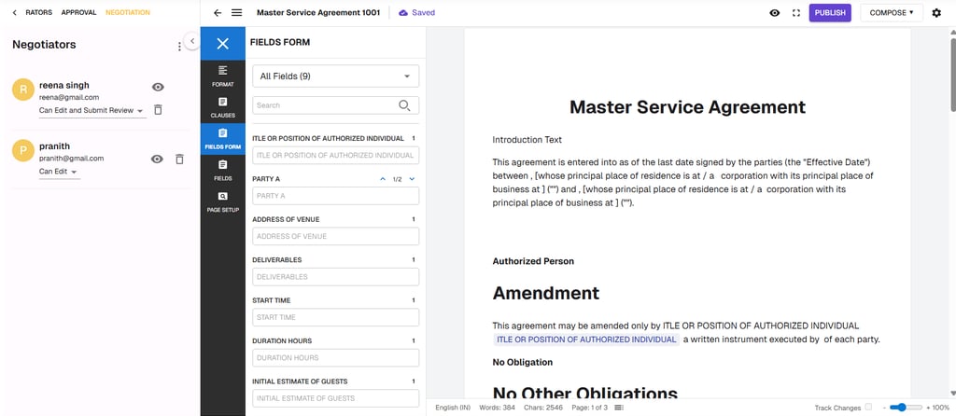Click the Address of Venue input field

[336, 236]
